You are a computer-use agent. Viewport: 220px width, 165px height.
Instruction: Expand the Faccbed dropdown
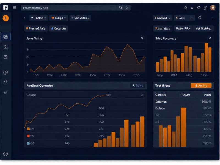163,18
